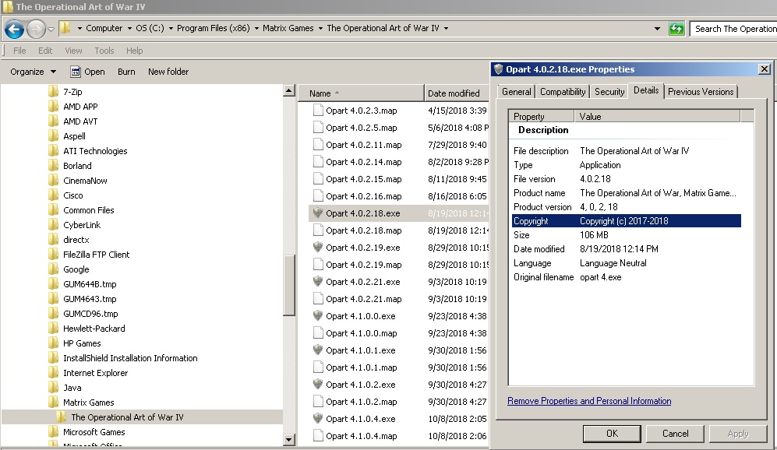Select the Opart 4.1.0.4.exe shield icon
777x450 pixels.
pos(318,418)
